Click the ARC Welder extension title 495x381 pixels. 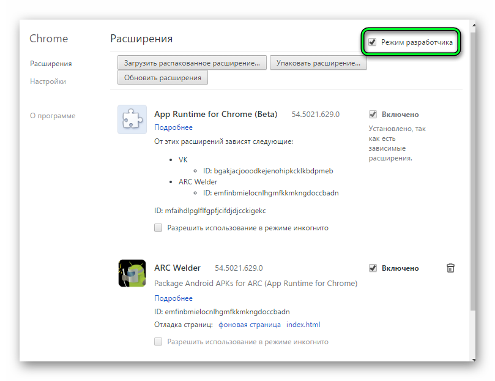(x=177, y=268)
